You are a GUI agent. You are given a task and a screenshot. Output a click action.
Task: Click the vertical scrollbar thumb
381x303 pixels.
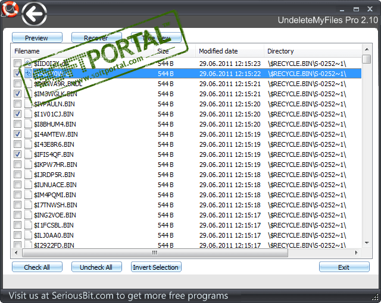tap(367, 59)
